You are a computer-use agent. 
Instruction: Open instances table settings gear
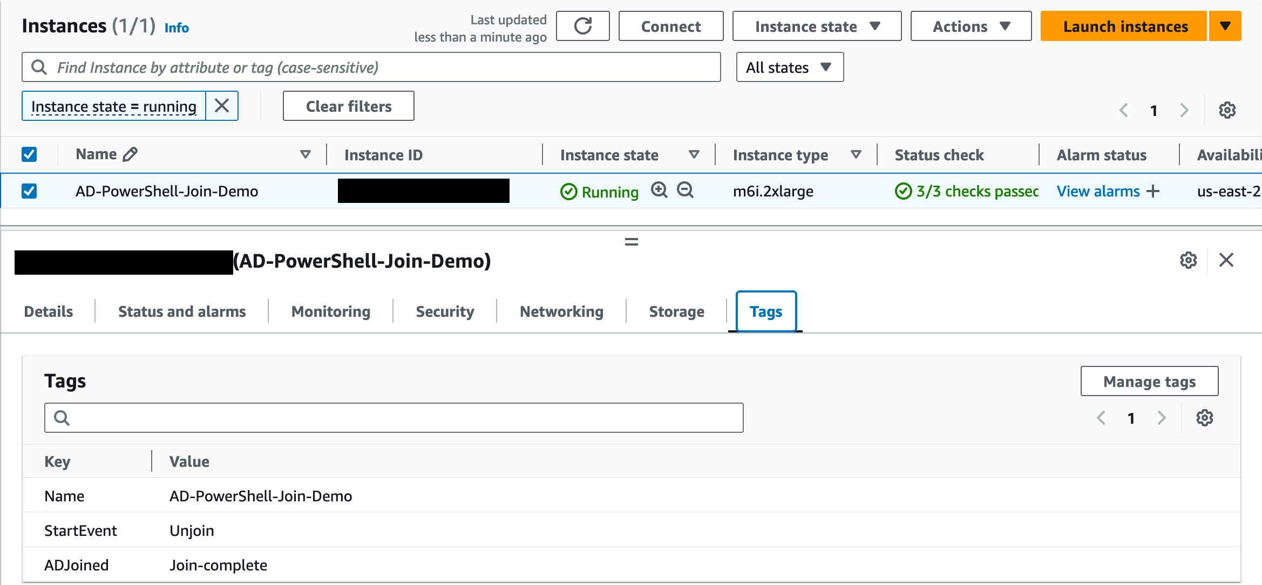1227,110
